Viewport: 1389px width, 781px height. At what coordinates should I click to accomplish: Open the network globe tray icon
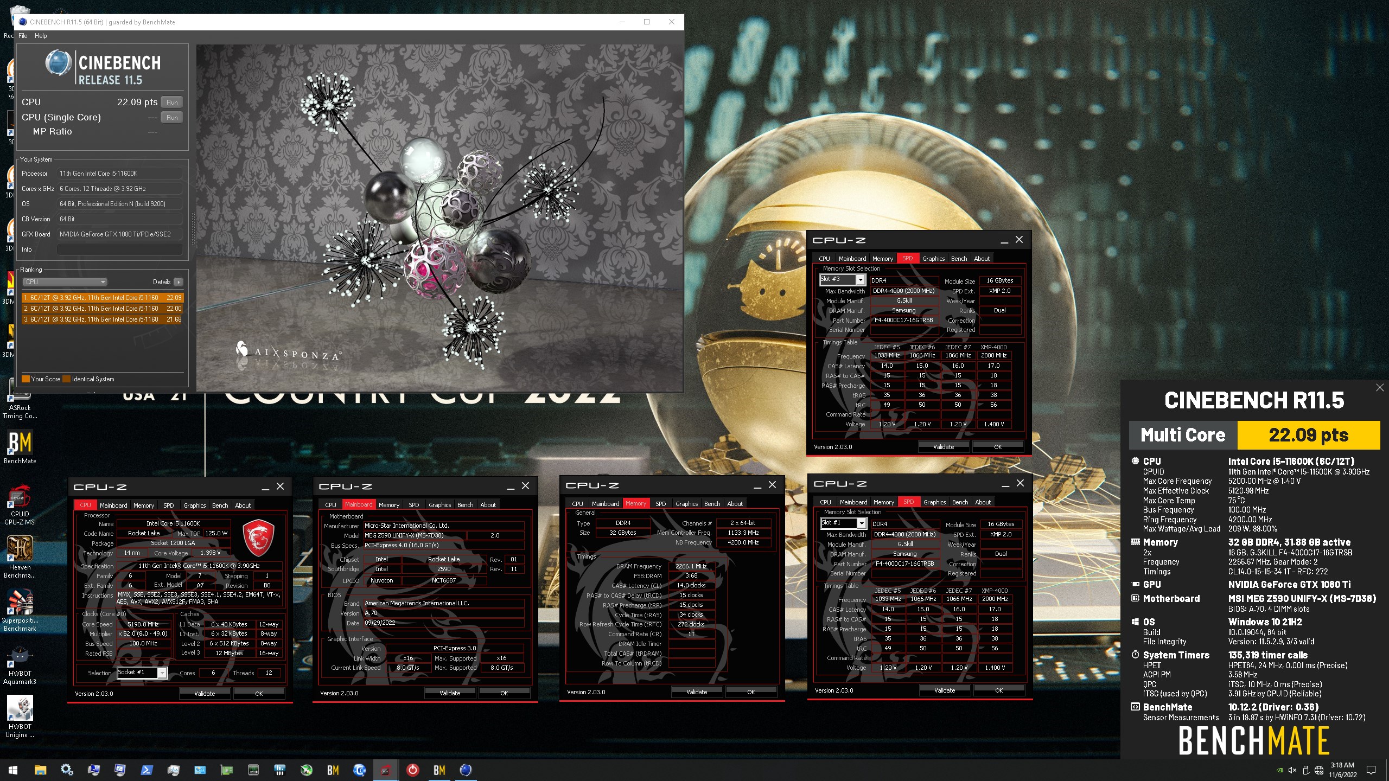click(x=1319, y=770)
